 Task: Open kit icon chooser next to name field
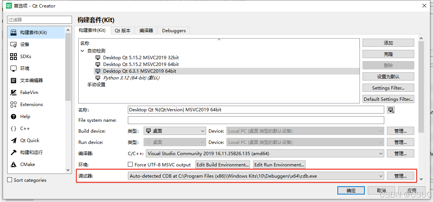[391, 110]
